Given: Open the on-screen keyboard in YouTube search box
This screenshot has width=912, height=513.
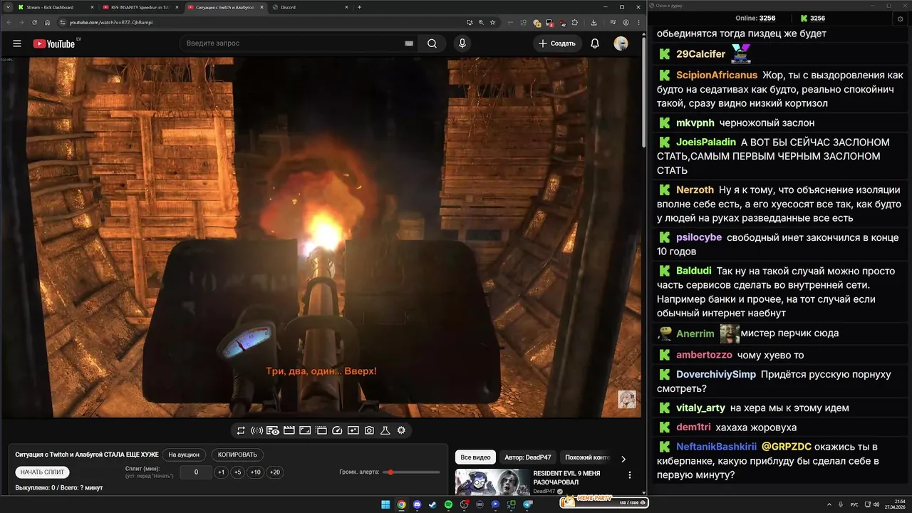Looking at the screenshot, I should click(x=409, y=43).
